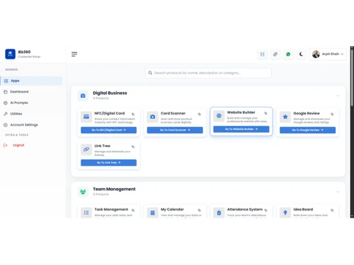Focus the product search field
This screenshot has width=354, height=265.
pyautogui.click(x=208, y=73)
